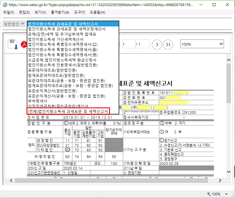
Task: Click 결산확정일 value 2020.02.28
Action: 169,163
